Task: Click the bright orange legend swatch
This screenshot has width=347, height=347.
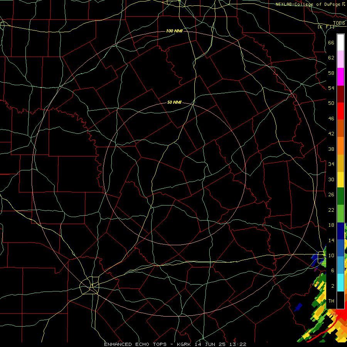Action: pos(340,146)
